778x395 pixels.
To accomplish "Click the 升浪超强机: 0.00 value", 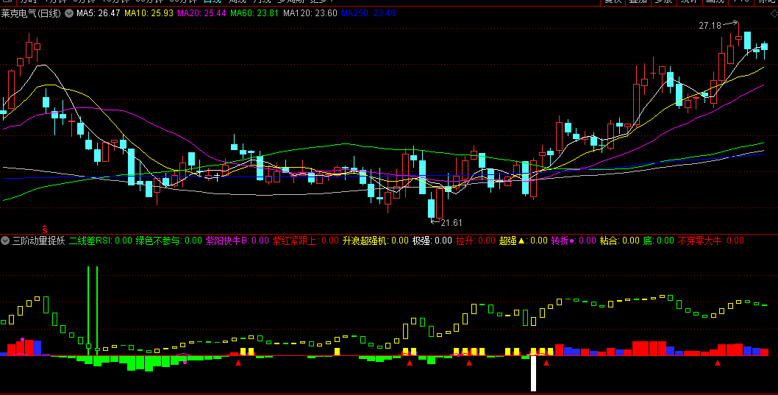I will tap(376, 241).
